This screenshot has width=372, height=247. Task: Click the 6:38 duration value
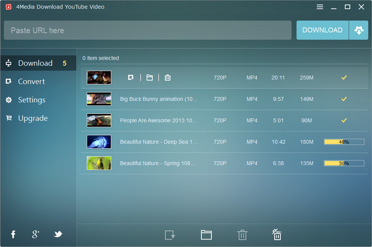click(278, 163)
